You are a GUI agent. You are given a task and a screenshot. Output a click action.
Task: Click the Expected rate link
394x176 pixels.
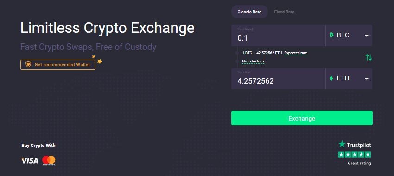coord(296,53)
